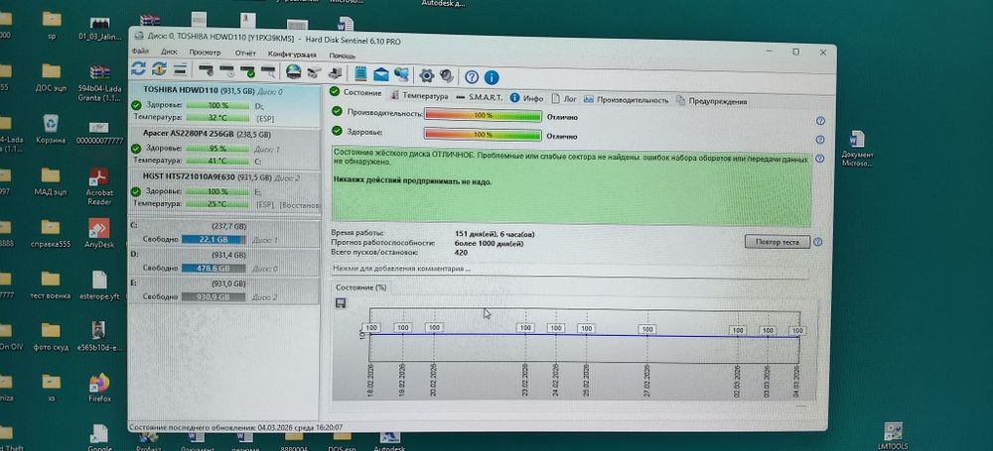The width and height of the screenshot is (993, 451).
Task: Click the refresh icon with orange warning
Action: point(160,69)
